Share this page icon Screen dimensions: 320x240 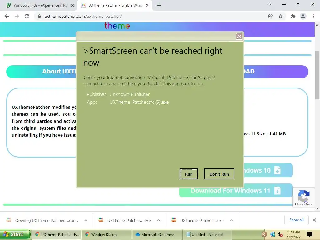pyautogui.click(x=270, y=16)
